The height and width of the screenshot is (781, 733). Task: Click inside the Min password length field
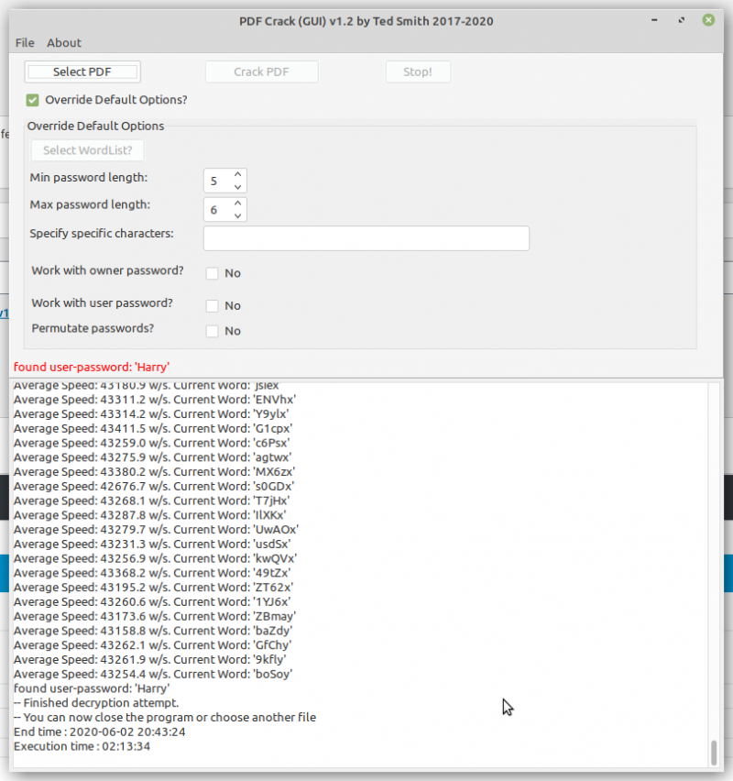218,181
